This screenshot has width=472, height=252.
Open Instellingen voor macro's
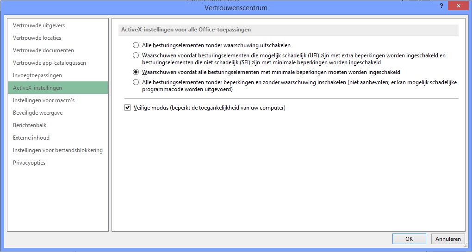(x=44, y=100)
